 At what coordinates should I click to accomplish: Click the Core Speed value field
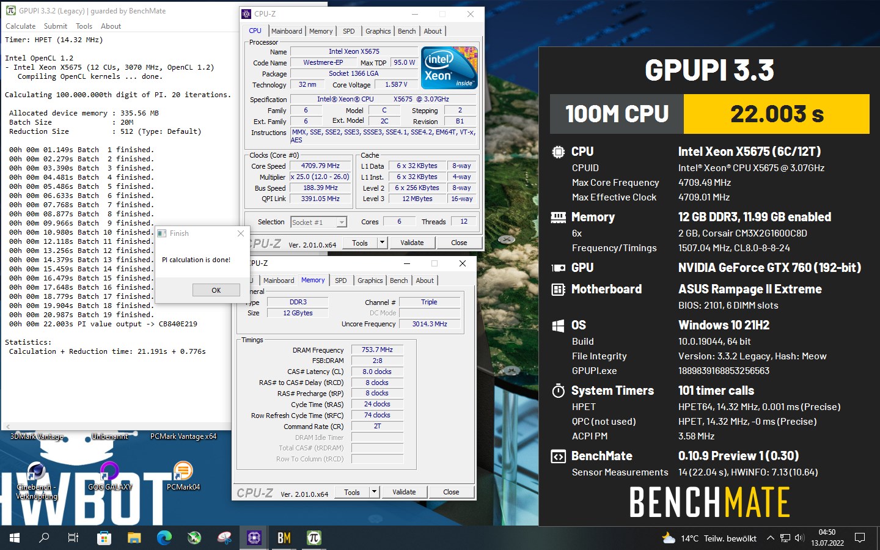pyautogui.click(x=320, y=166)
